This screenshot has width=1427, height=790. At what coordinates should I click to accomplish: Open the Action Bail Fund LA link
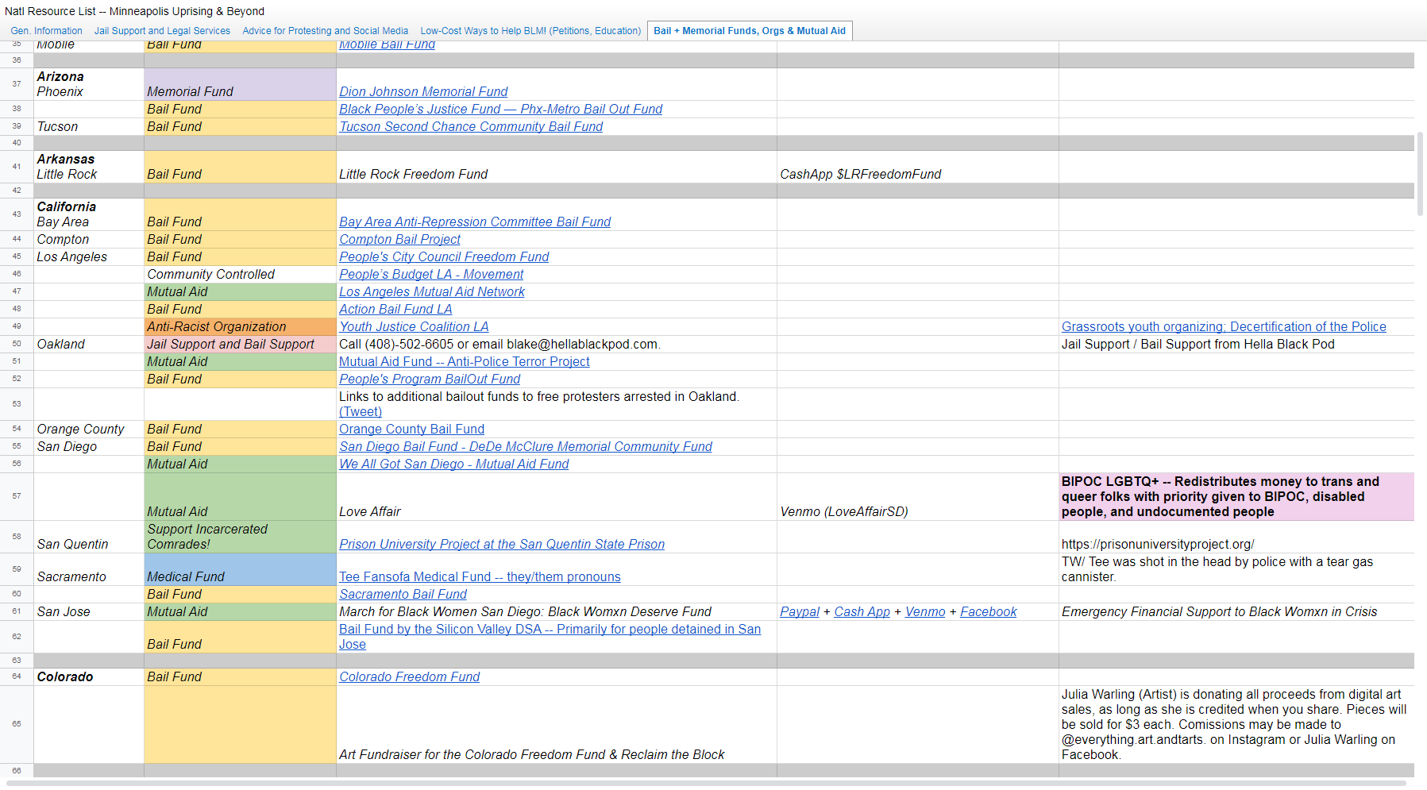[x=395, y=310]
